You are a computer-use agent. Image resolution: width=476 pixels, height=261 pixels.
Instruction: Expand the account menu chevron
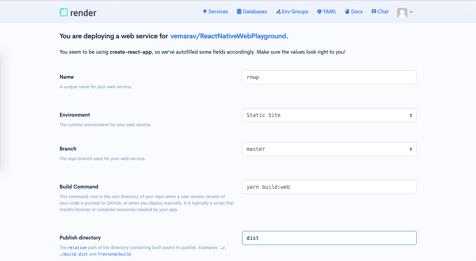pyautogui.click(x=411, y=12)
